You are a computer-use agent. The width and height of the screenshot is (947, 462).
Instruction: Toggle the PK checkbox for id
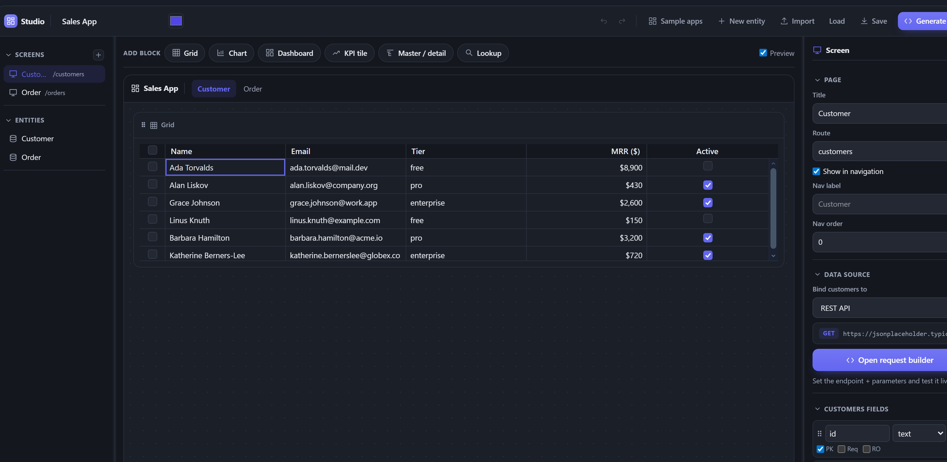click(x=820, y=449)
